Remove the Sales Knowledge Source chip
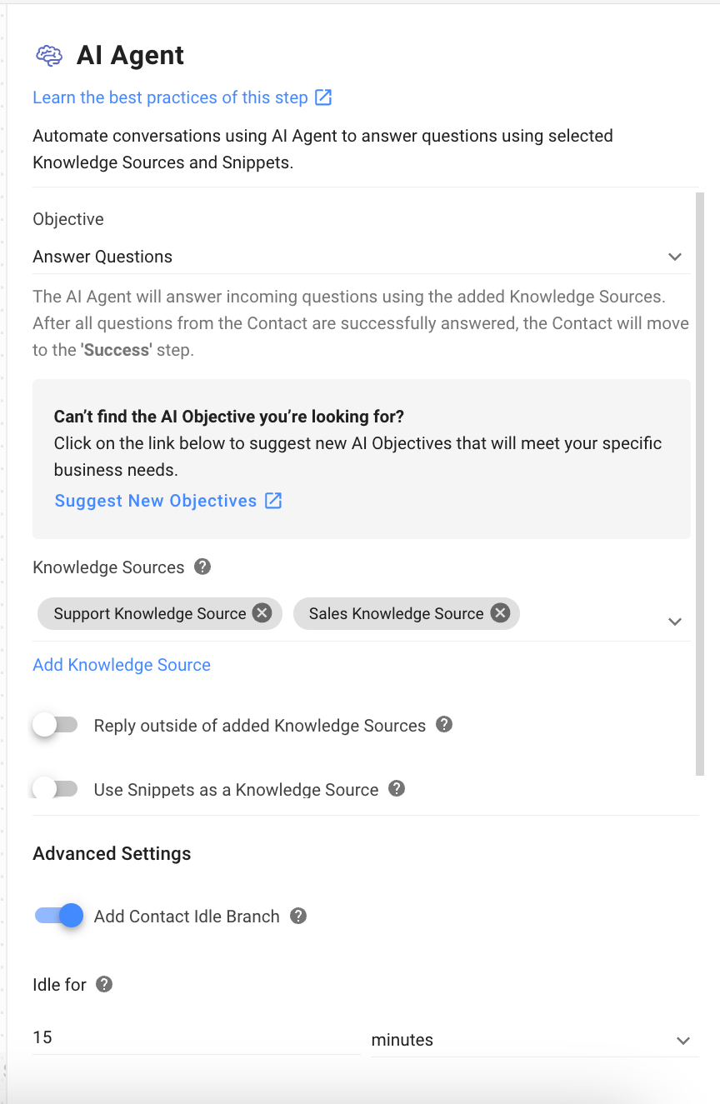 [x=500, y=613]
